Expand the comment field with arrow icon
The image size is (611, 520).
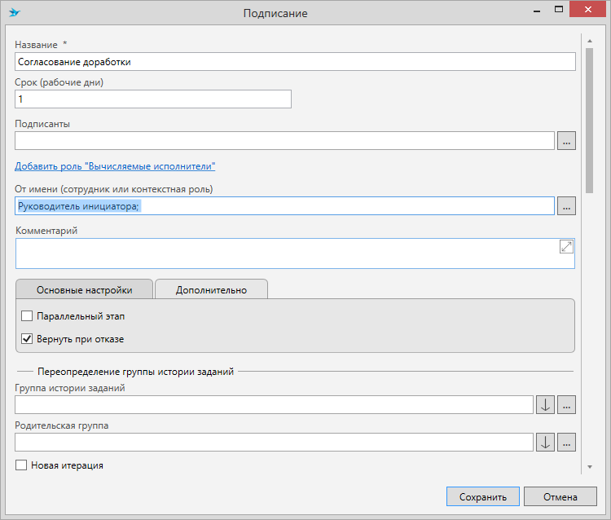tap(566, 247)
